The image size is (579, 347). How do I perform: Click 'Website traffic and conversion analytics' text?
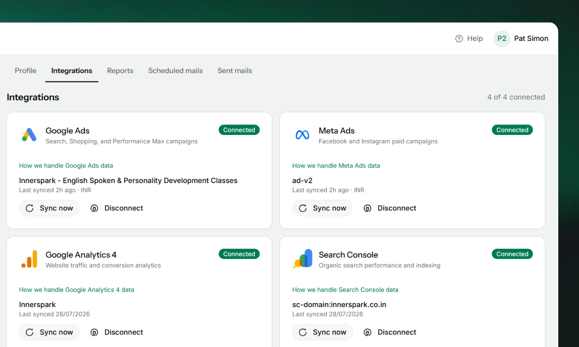click(x=103, y=265)
